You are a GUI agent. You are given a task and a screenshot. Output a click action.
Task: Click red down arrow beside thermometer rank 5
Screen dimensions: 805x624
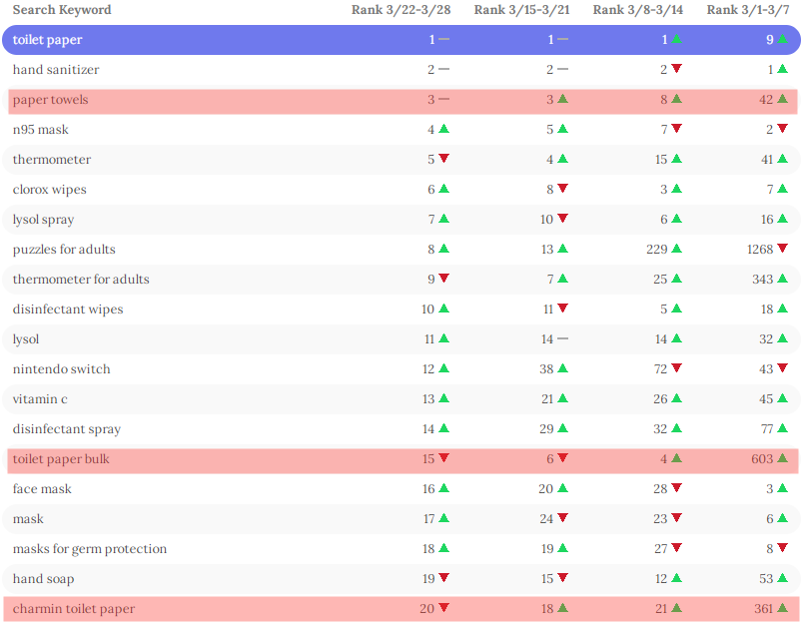pos(444,158)
